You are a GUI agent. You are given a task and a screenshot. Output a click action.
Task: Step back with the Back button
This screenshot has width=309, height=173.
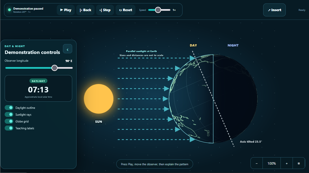pos(85,10)
